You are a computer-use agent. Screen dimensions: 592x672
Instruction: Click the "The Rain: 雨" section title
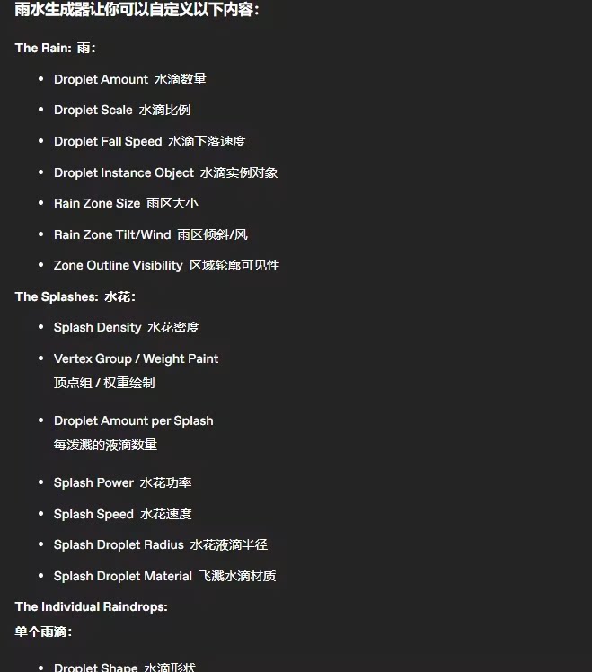pos(56,48)
